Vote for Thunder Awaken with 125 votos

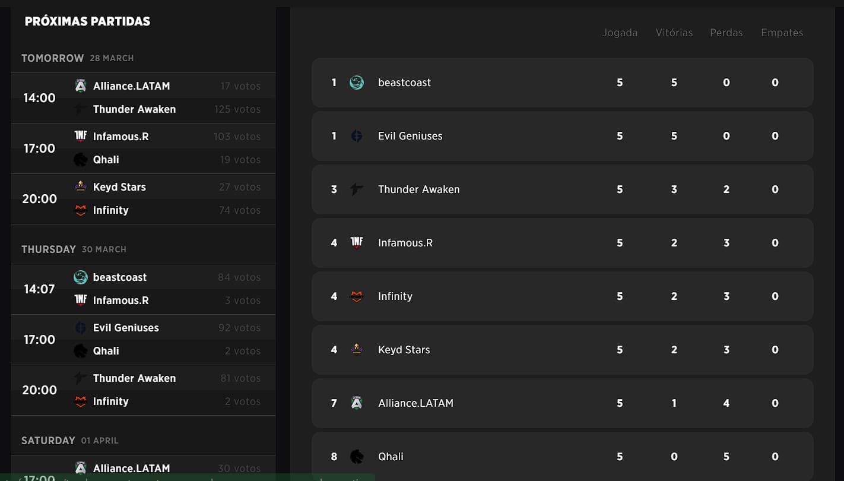pyautogui.click(x=237, y=109)
